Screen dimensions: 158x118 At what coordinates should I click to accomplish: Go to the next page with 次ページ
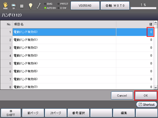pos(56,113)
